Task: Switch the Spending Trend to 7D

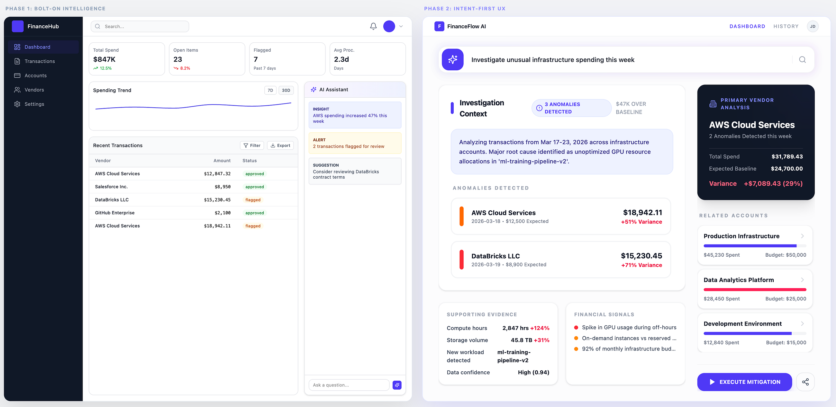Action: click(270, 91)
